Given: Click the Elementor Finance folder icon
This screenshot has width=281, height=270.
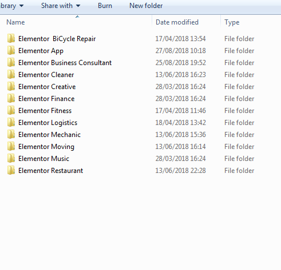Looking at the screenshot, I should point(11,98).
